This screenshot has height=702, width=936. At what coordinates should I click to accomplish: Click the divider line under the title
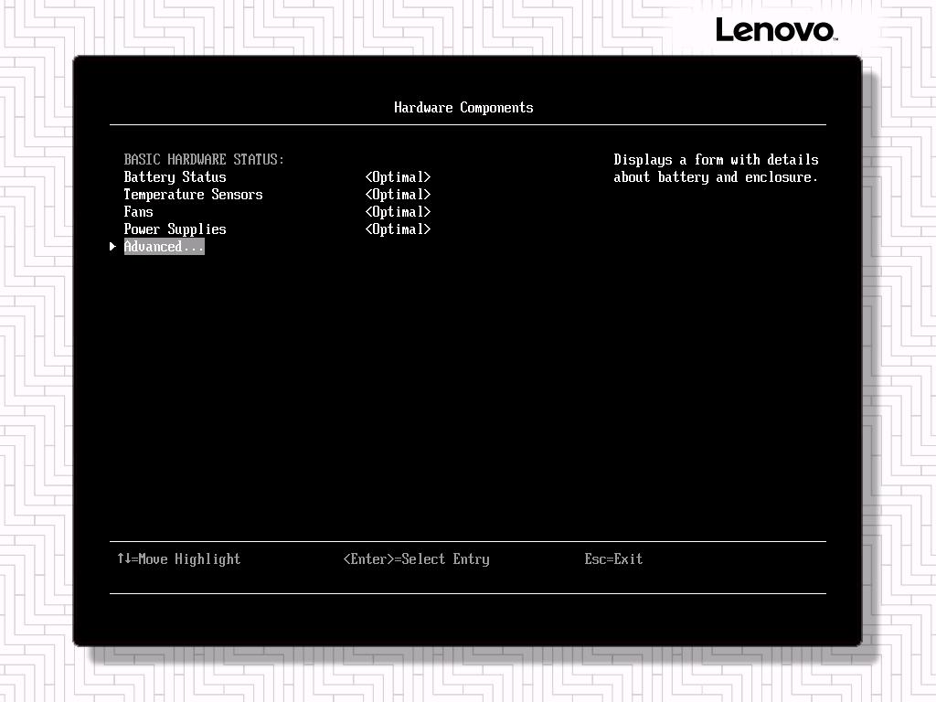(x=467, y=124)
